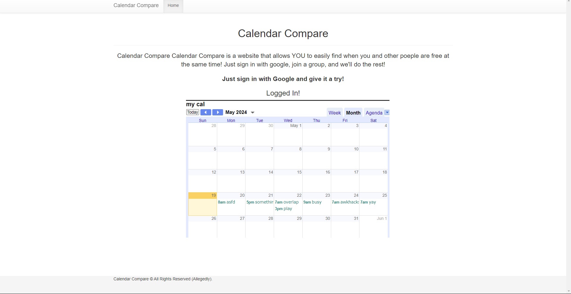Image resolution: width=571 pixels, height=294 pixels.
Task: Open the 7am overlap event
Action: [287, 202]
